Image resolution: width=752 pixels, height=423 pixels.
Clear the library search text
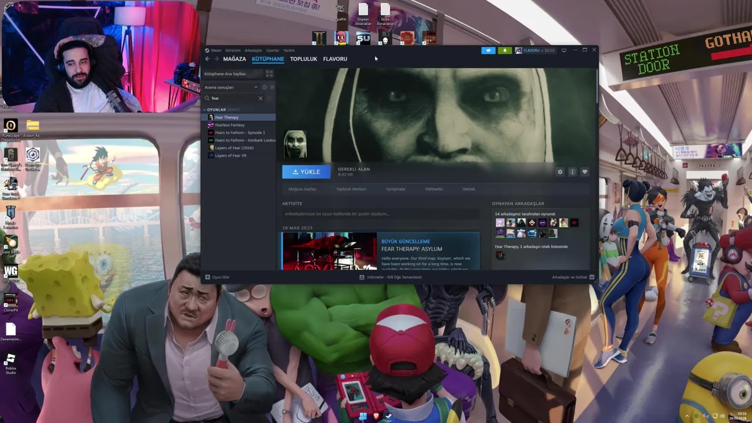[x=260, y=98]
